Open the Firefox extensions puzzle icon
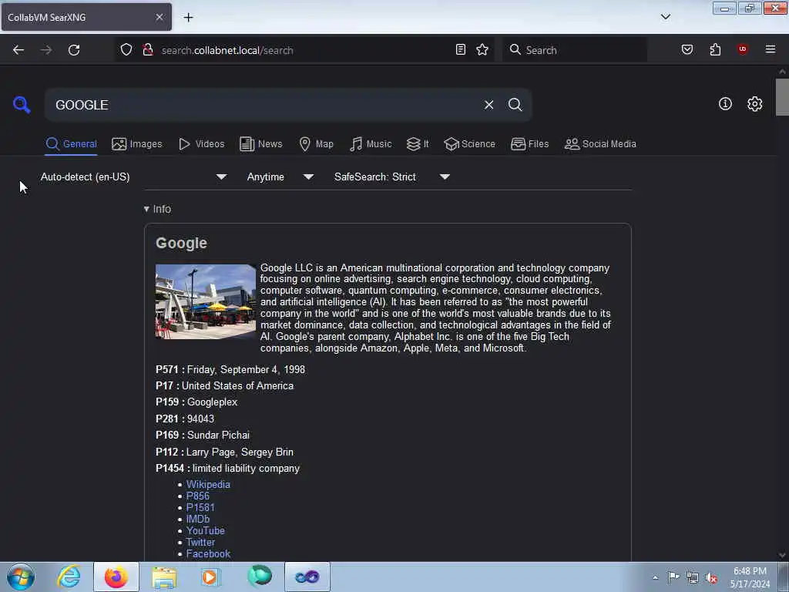The width and height of the screenshot is (789, 592). pyautogui.click(x=715, y=49)
